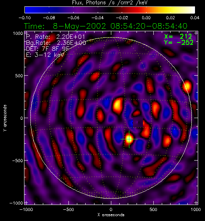Click the Time label text in green
The height and width of the screenshot is (221, 205).
coord(34,26)
